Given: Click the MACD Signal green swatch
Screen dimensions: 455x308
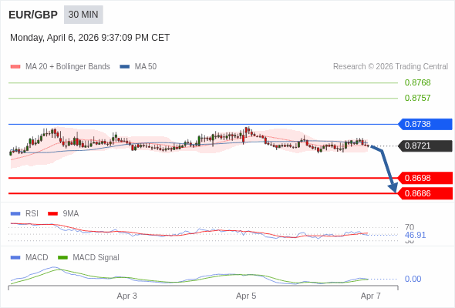Looking at the screenshot, I should click(62, 258).
